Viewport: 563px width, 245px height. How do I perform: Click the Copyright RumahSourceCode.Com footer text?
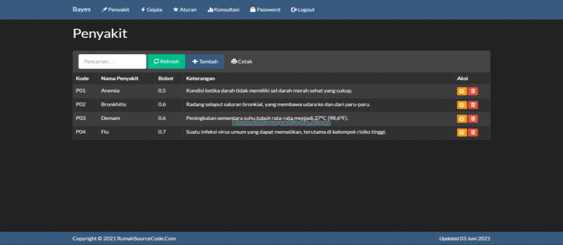124,239
